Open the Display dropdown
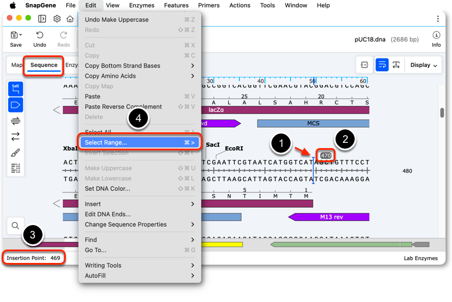Screen dimensions: 452x302 423,65
